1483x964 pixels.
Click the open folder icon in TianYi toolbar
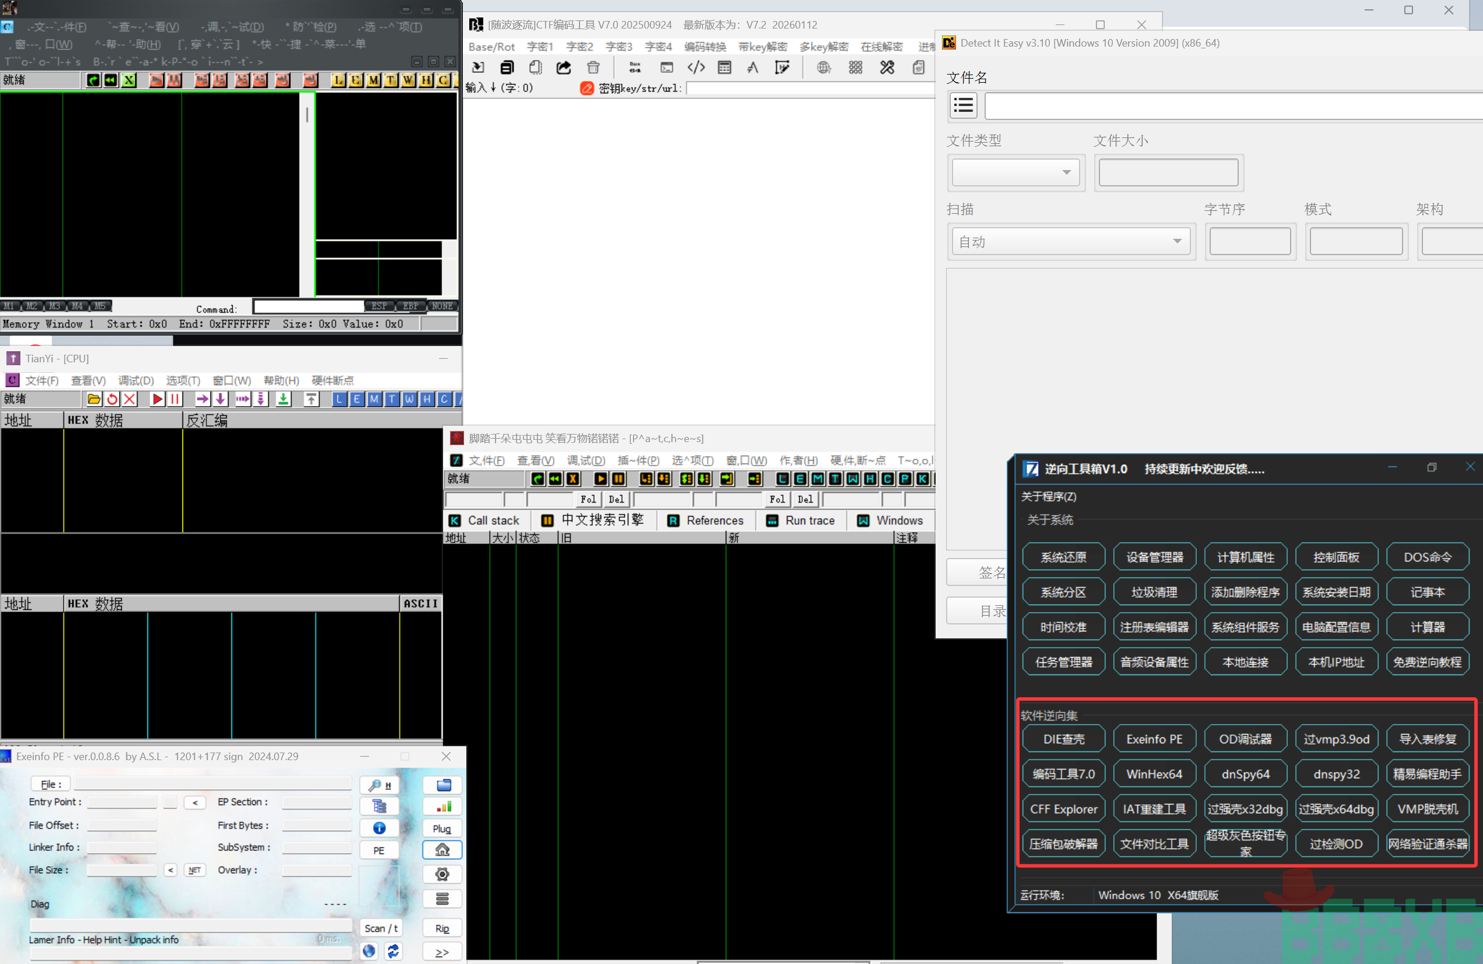pyautogui.click(x=93, y=399)
